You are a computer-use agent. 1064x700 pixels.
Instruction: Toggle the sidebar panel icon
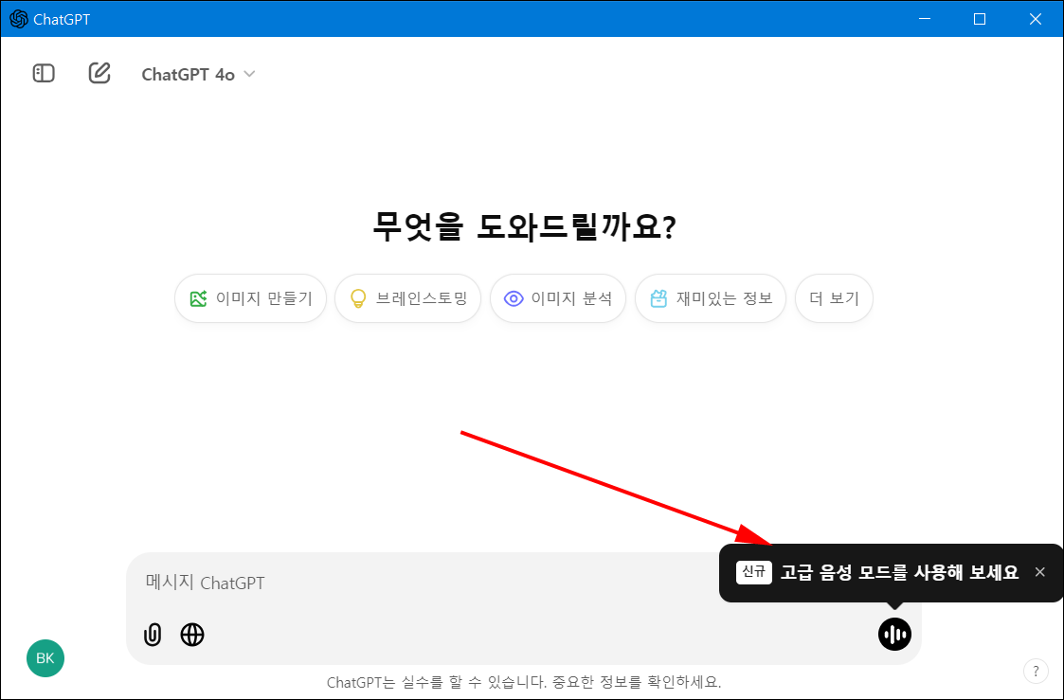pyautogui.click(x=44, y=73)
